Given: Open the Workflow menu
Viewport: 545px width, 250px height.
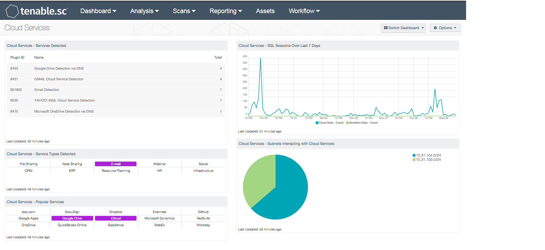Looking at the screenshot, I should (304, 11).
